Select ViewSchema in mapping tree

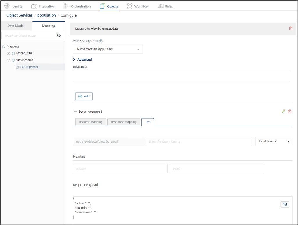(25, 60)
